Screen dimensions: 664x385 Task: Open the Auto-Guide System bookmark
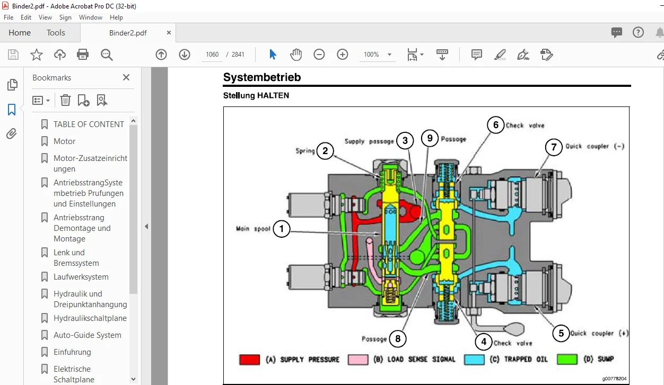87,335
